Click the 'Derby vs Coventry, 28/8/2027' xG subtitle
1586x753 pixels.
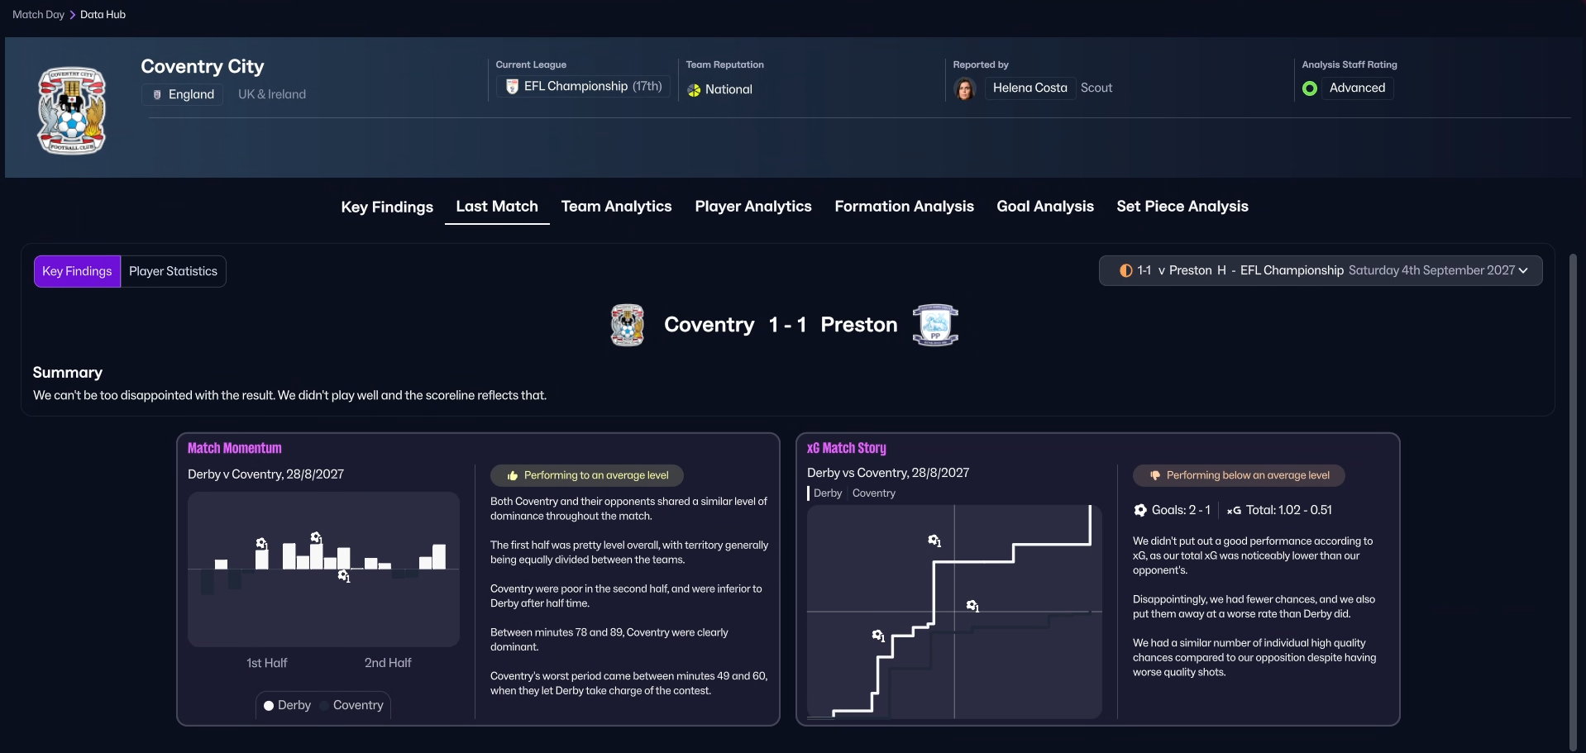coord(888,474)
